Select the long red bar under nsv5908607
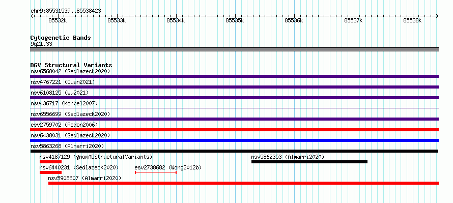453x203 pixels. 243,183
